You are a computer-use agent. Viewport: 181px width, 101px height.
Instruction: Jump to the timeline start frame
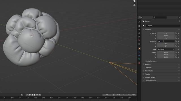pos(27,95)
